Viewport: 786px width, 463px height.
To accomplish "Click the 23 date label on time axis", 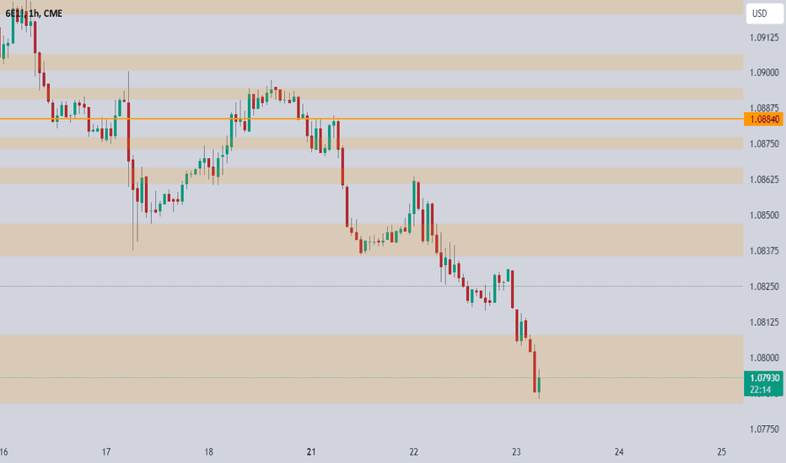I will tap(516, 452).
